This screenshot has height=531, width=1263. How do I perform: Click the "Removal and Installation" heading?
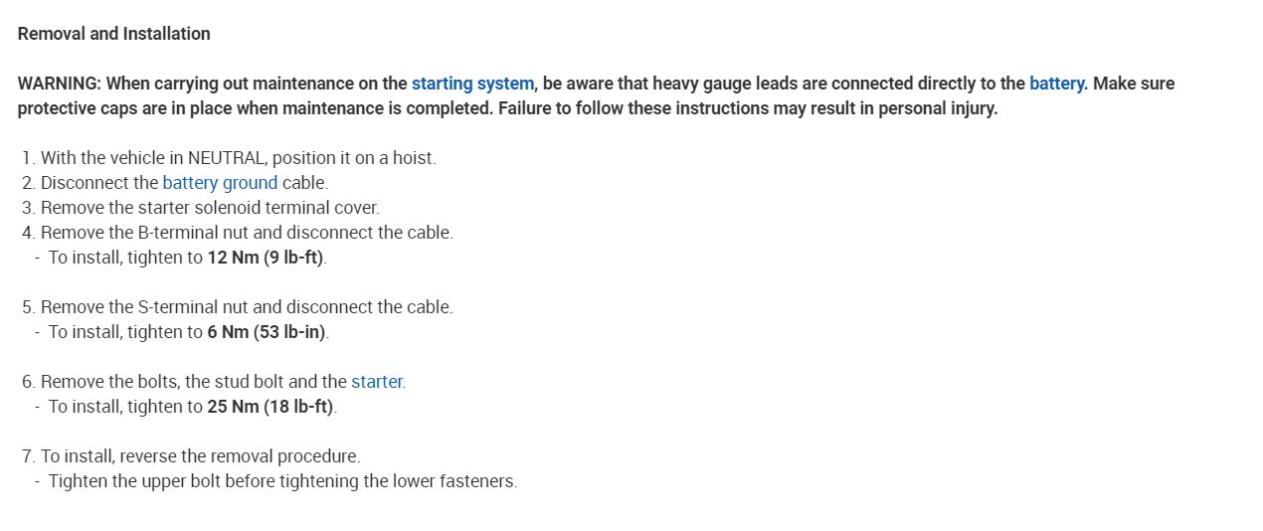coord(113,34)
